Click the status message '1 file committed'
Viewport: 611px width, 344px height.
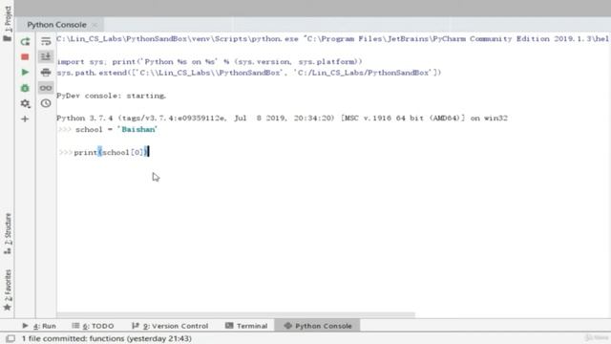coord(106,338)
